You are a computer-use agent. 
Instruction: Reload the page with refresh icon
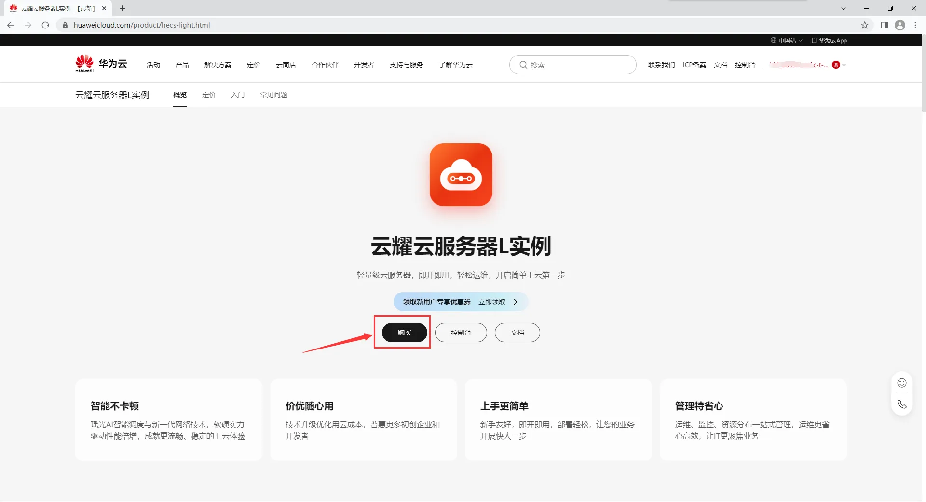tap(45, 25)
